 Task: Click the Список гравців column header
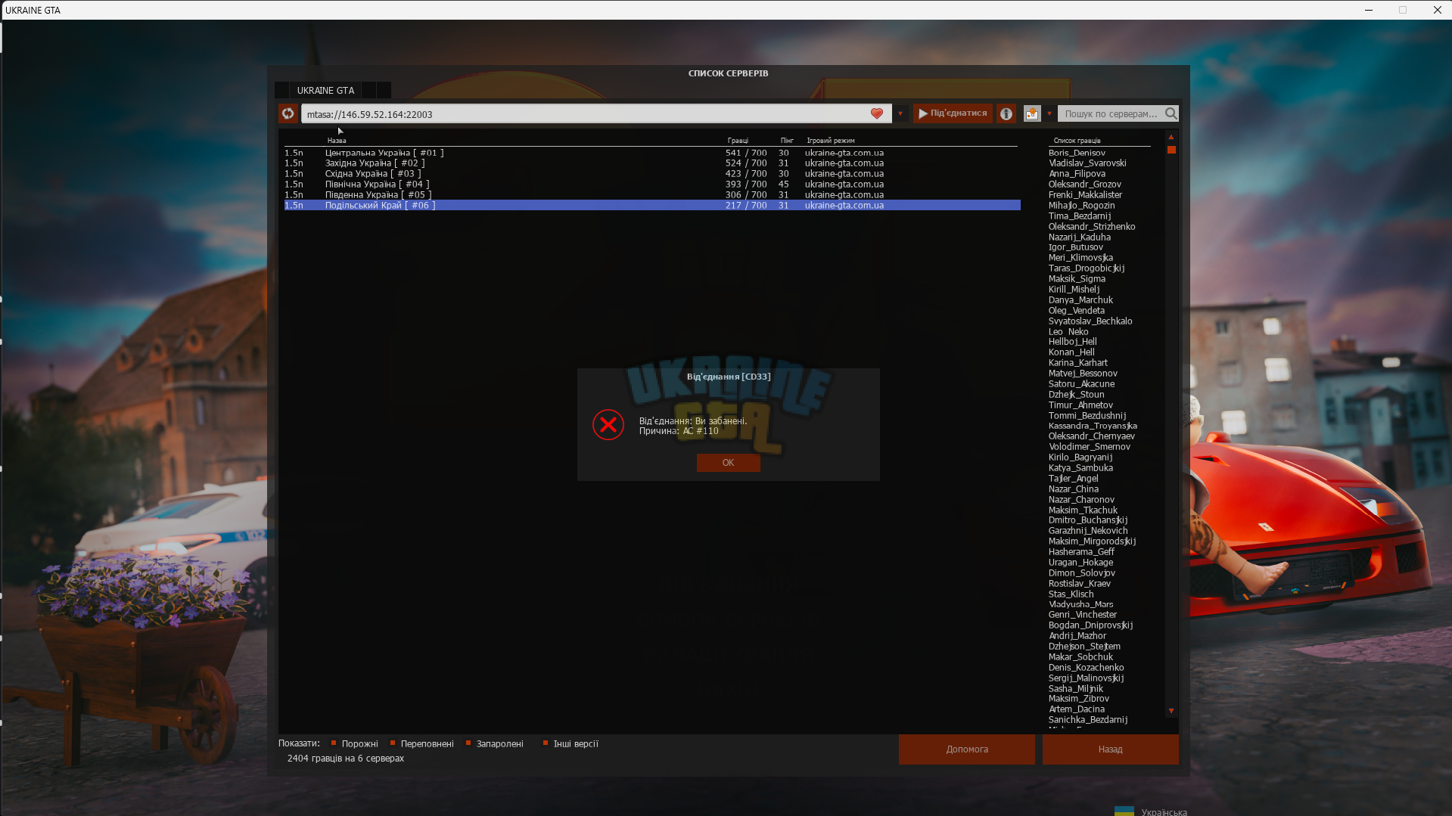point(1077,141)
